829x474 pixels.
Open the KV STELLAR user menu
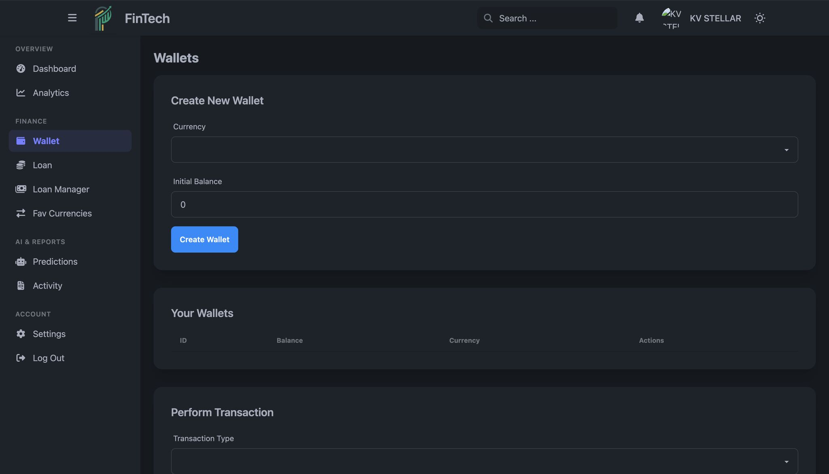[715, 18]
